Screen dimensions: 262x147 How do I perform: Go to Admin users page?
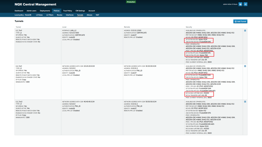tap(31, 11)
